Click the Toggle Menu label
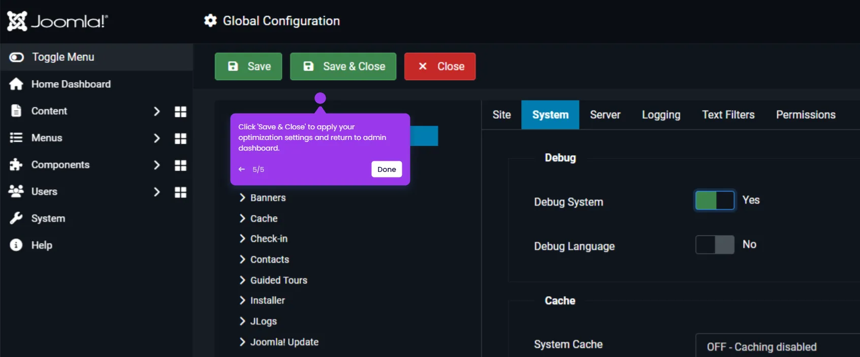860x357 pixels. 63,57
